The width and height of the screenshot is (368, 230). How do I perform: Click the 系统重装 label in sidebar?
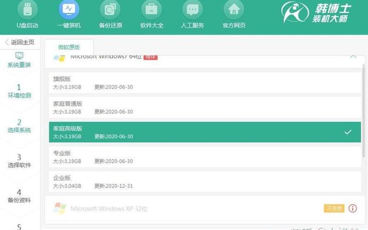click(19, 65)
